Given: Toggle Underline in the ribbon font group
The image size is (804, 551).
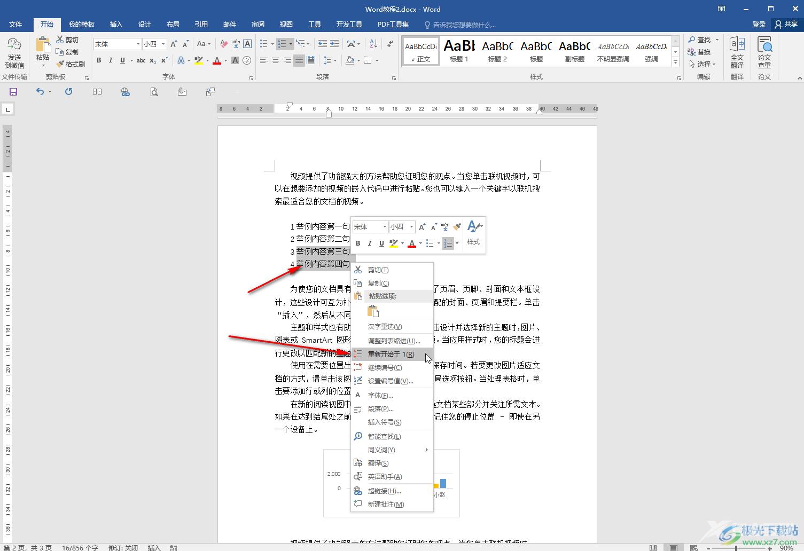Looking at the screenshot, I should [122, 60].
